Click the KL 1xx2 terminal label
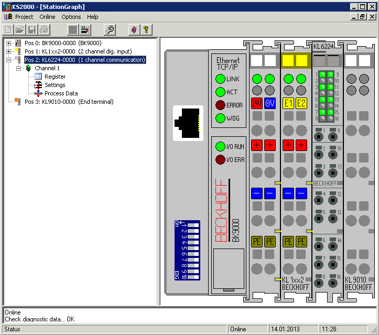This screenshot has height=335, width=379. point(293,280)
